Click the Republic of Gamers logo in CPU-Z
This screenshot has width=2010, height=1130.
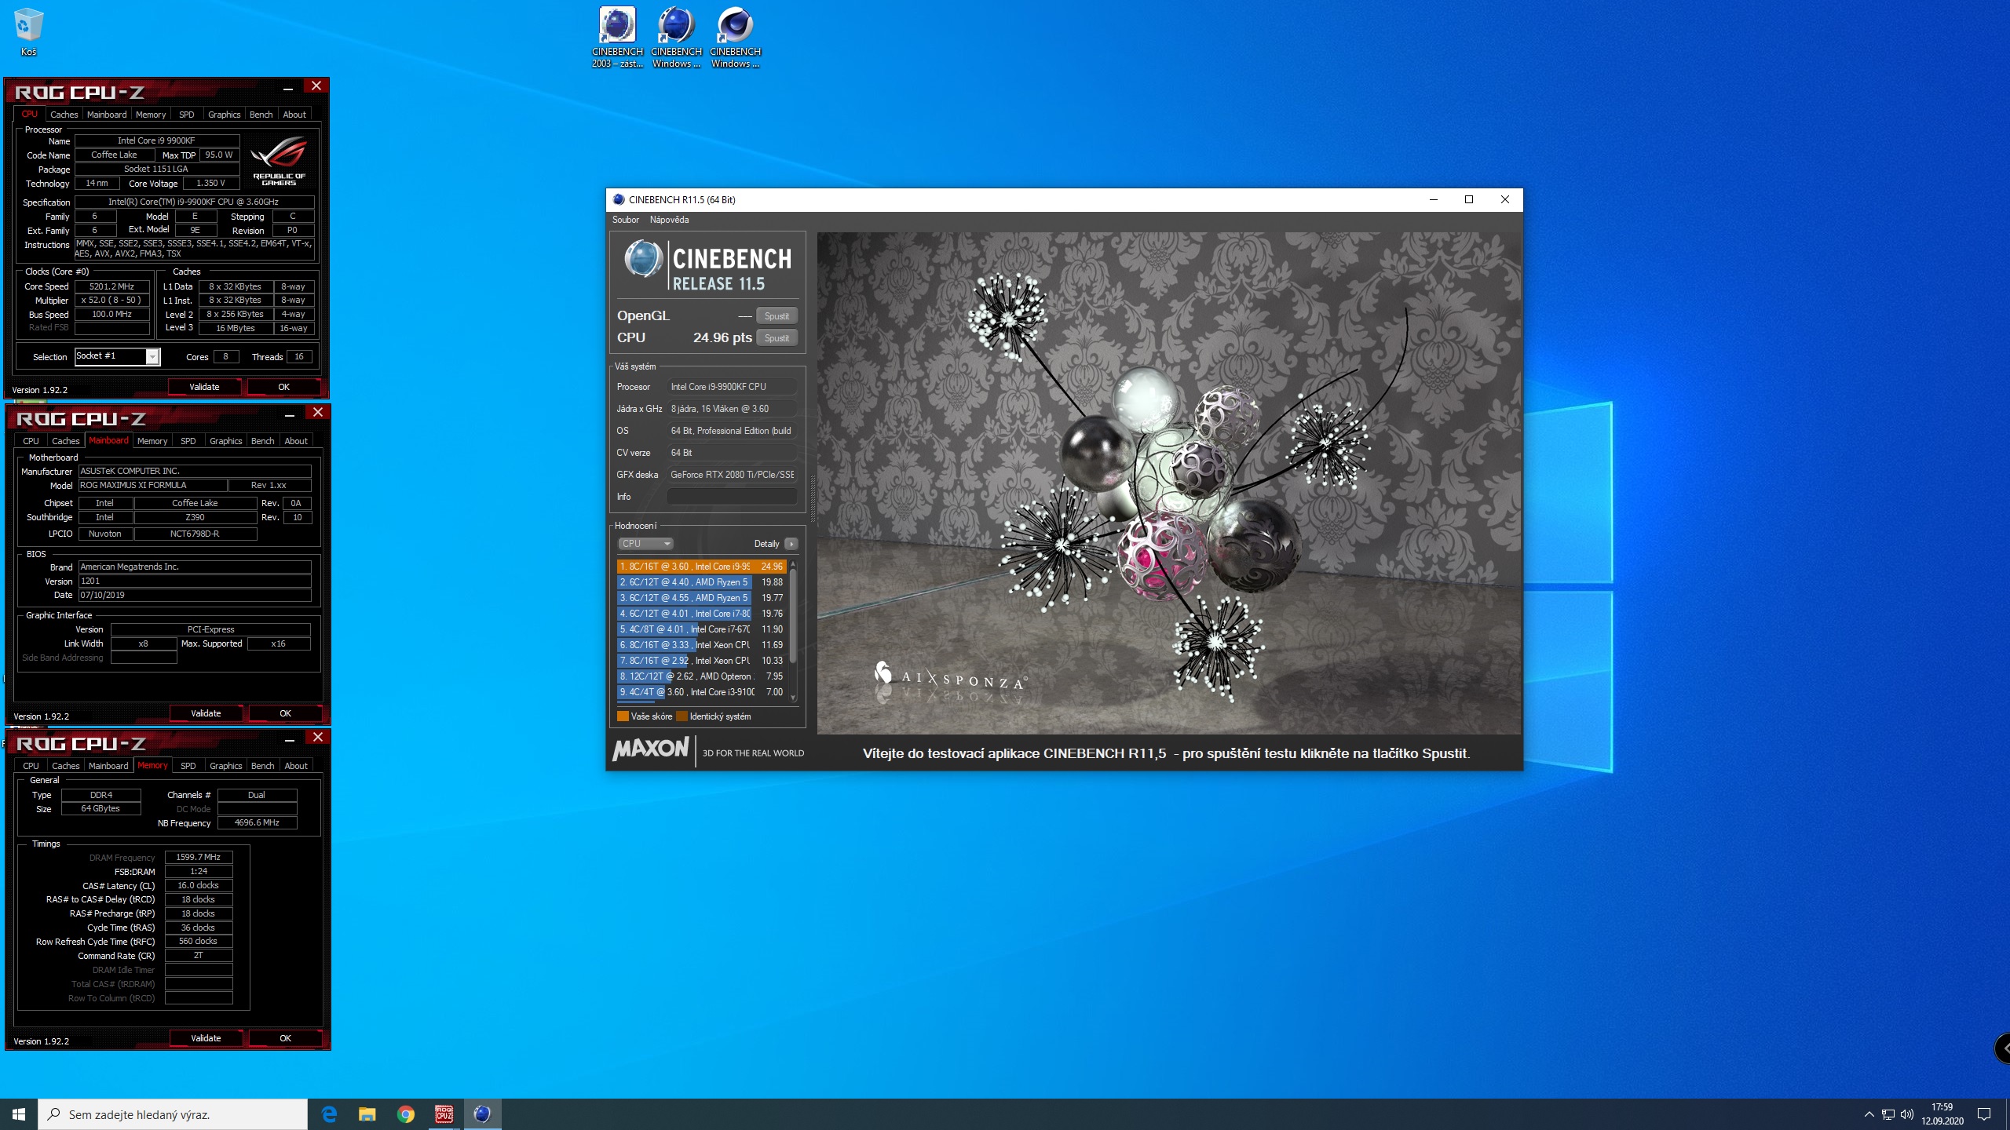coord(279,161)
